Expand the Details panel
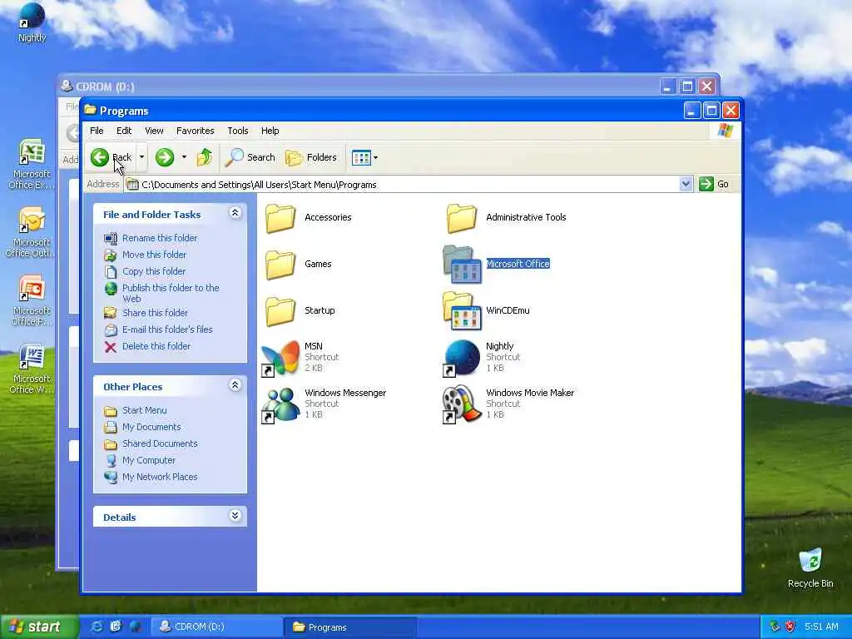This screenshot has height=639, width=852. tap(235, 516)
